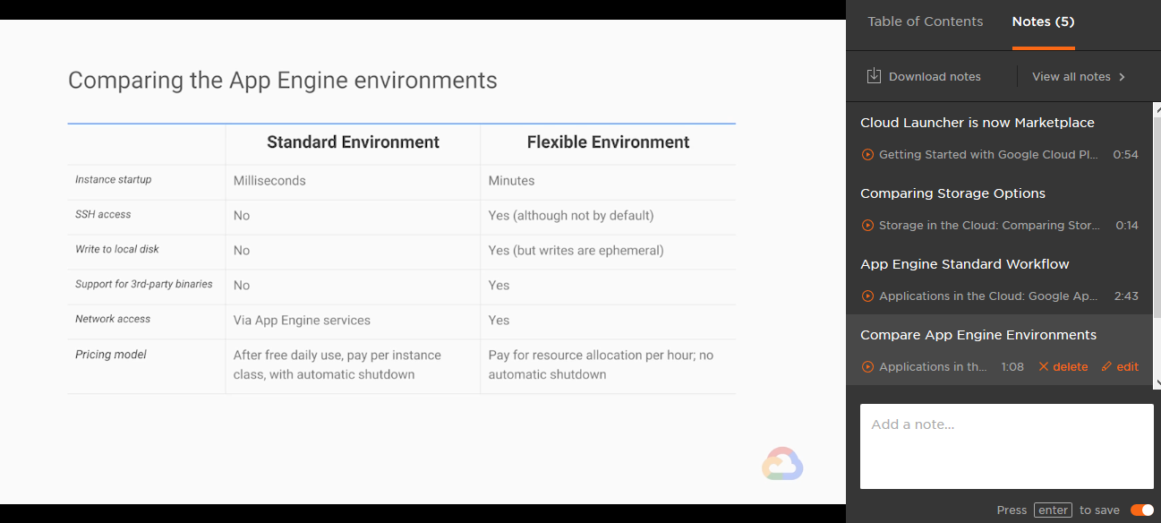Click the Download notes label

pyautogui.click(x=935, y=77)
